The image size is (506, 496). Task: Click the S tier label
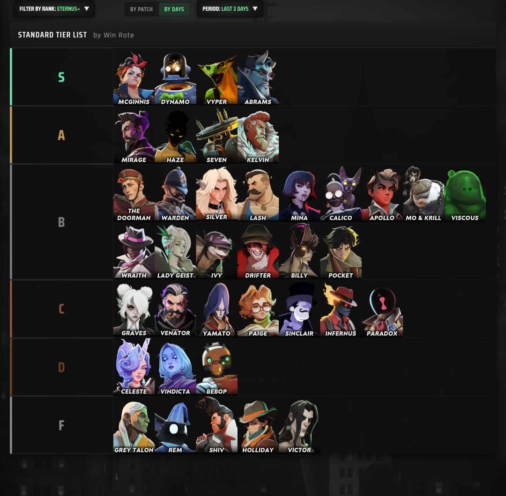pos(61,77)
